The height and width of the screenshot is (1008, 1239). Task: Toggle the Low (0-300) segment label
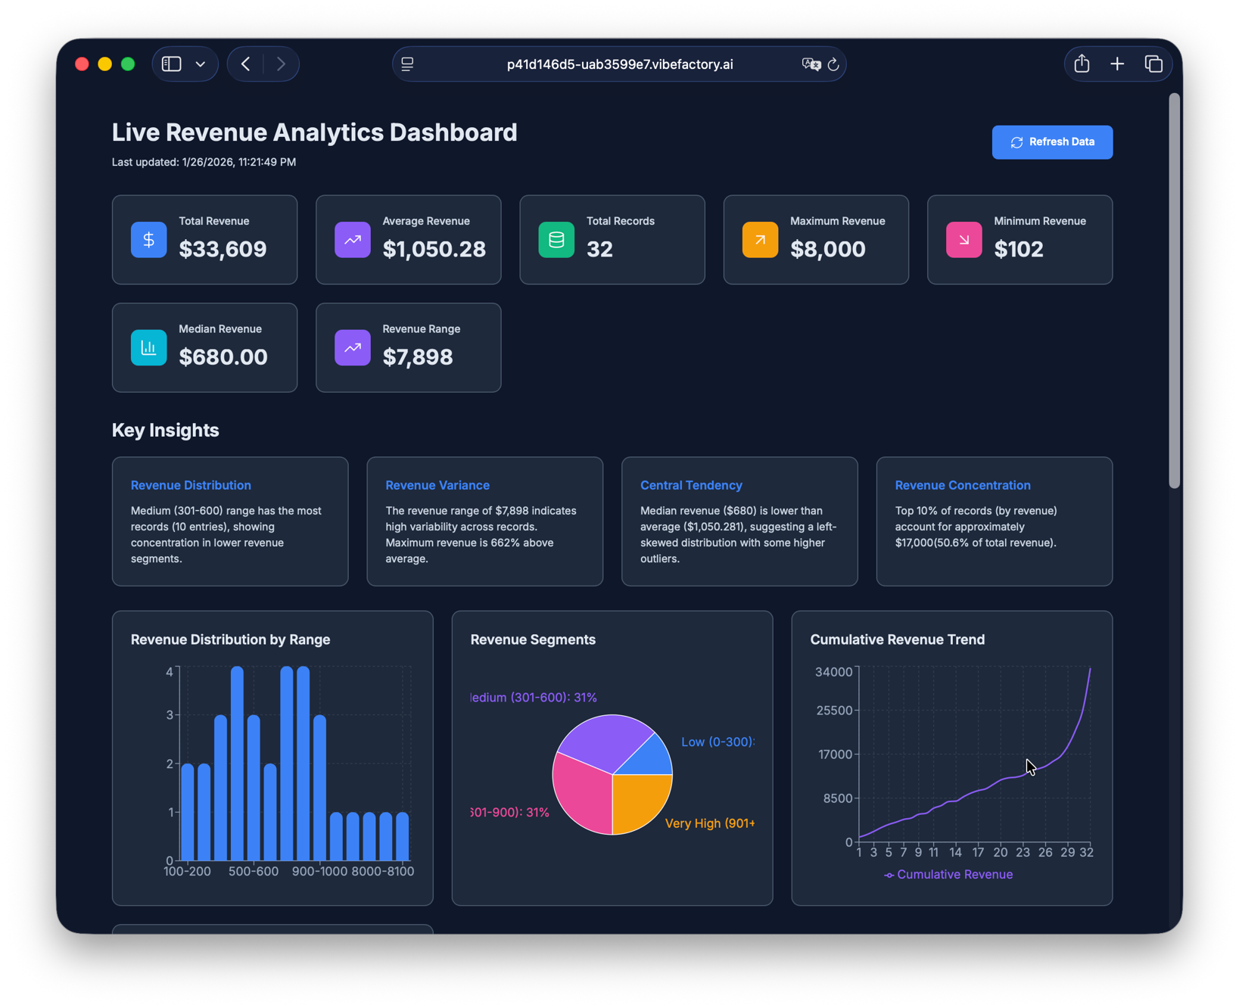pos(717,742)
